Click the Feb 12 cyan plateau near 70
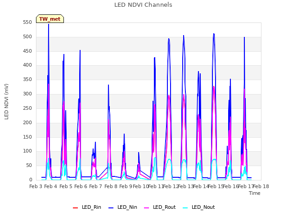 pyautogui.click(x=169, y=159)
